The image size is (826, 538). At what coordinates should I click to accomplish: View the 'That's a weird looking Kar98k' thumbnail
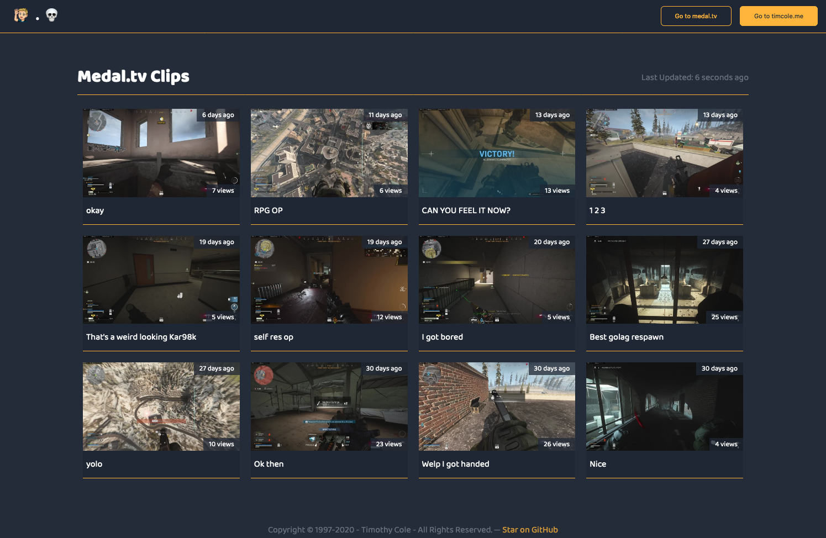coord(161,279)
